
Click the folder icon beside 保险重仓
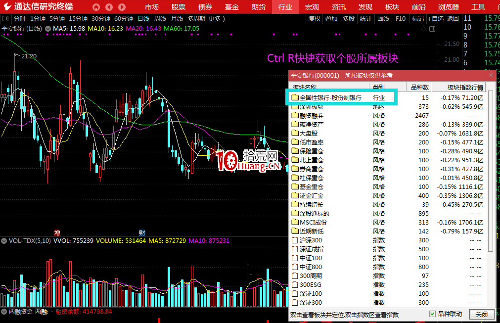click(295, 151)
